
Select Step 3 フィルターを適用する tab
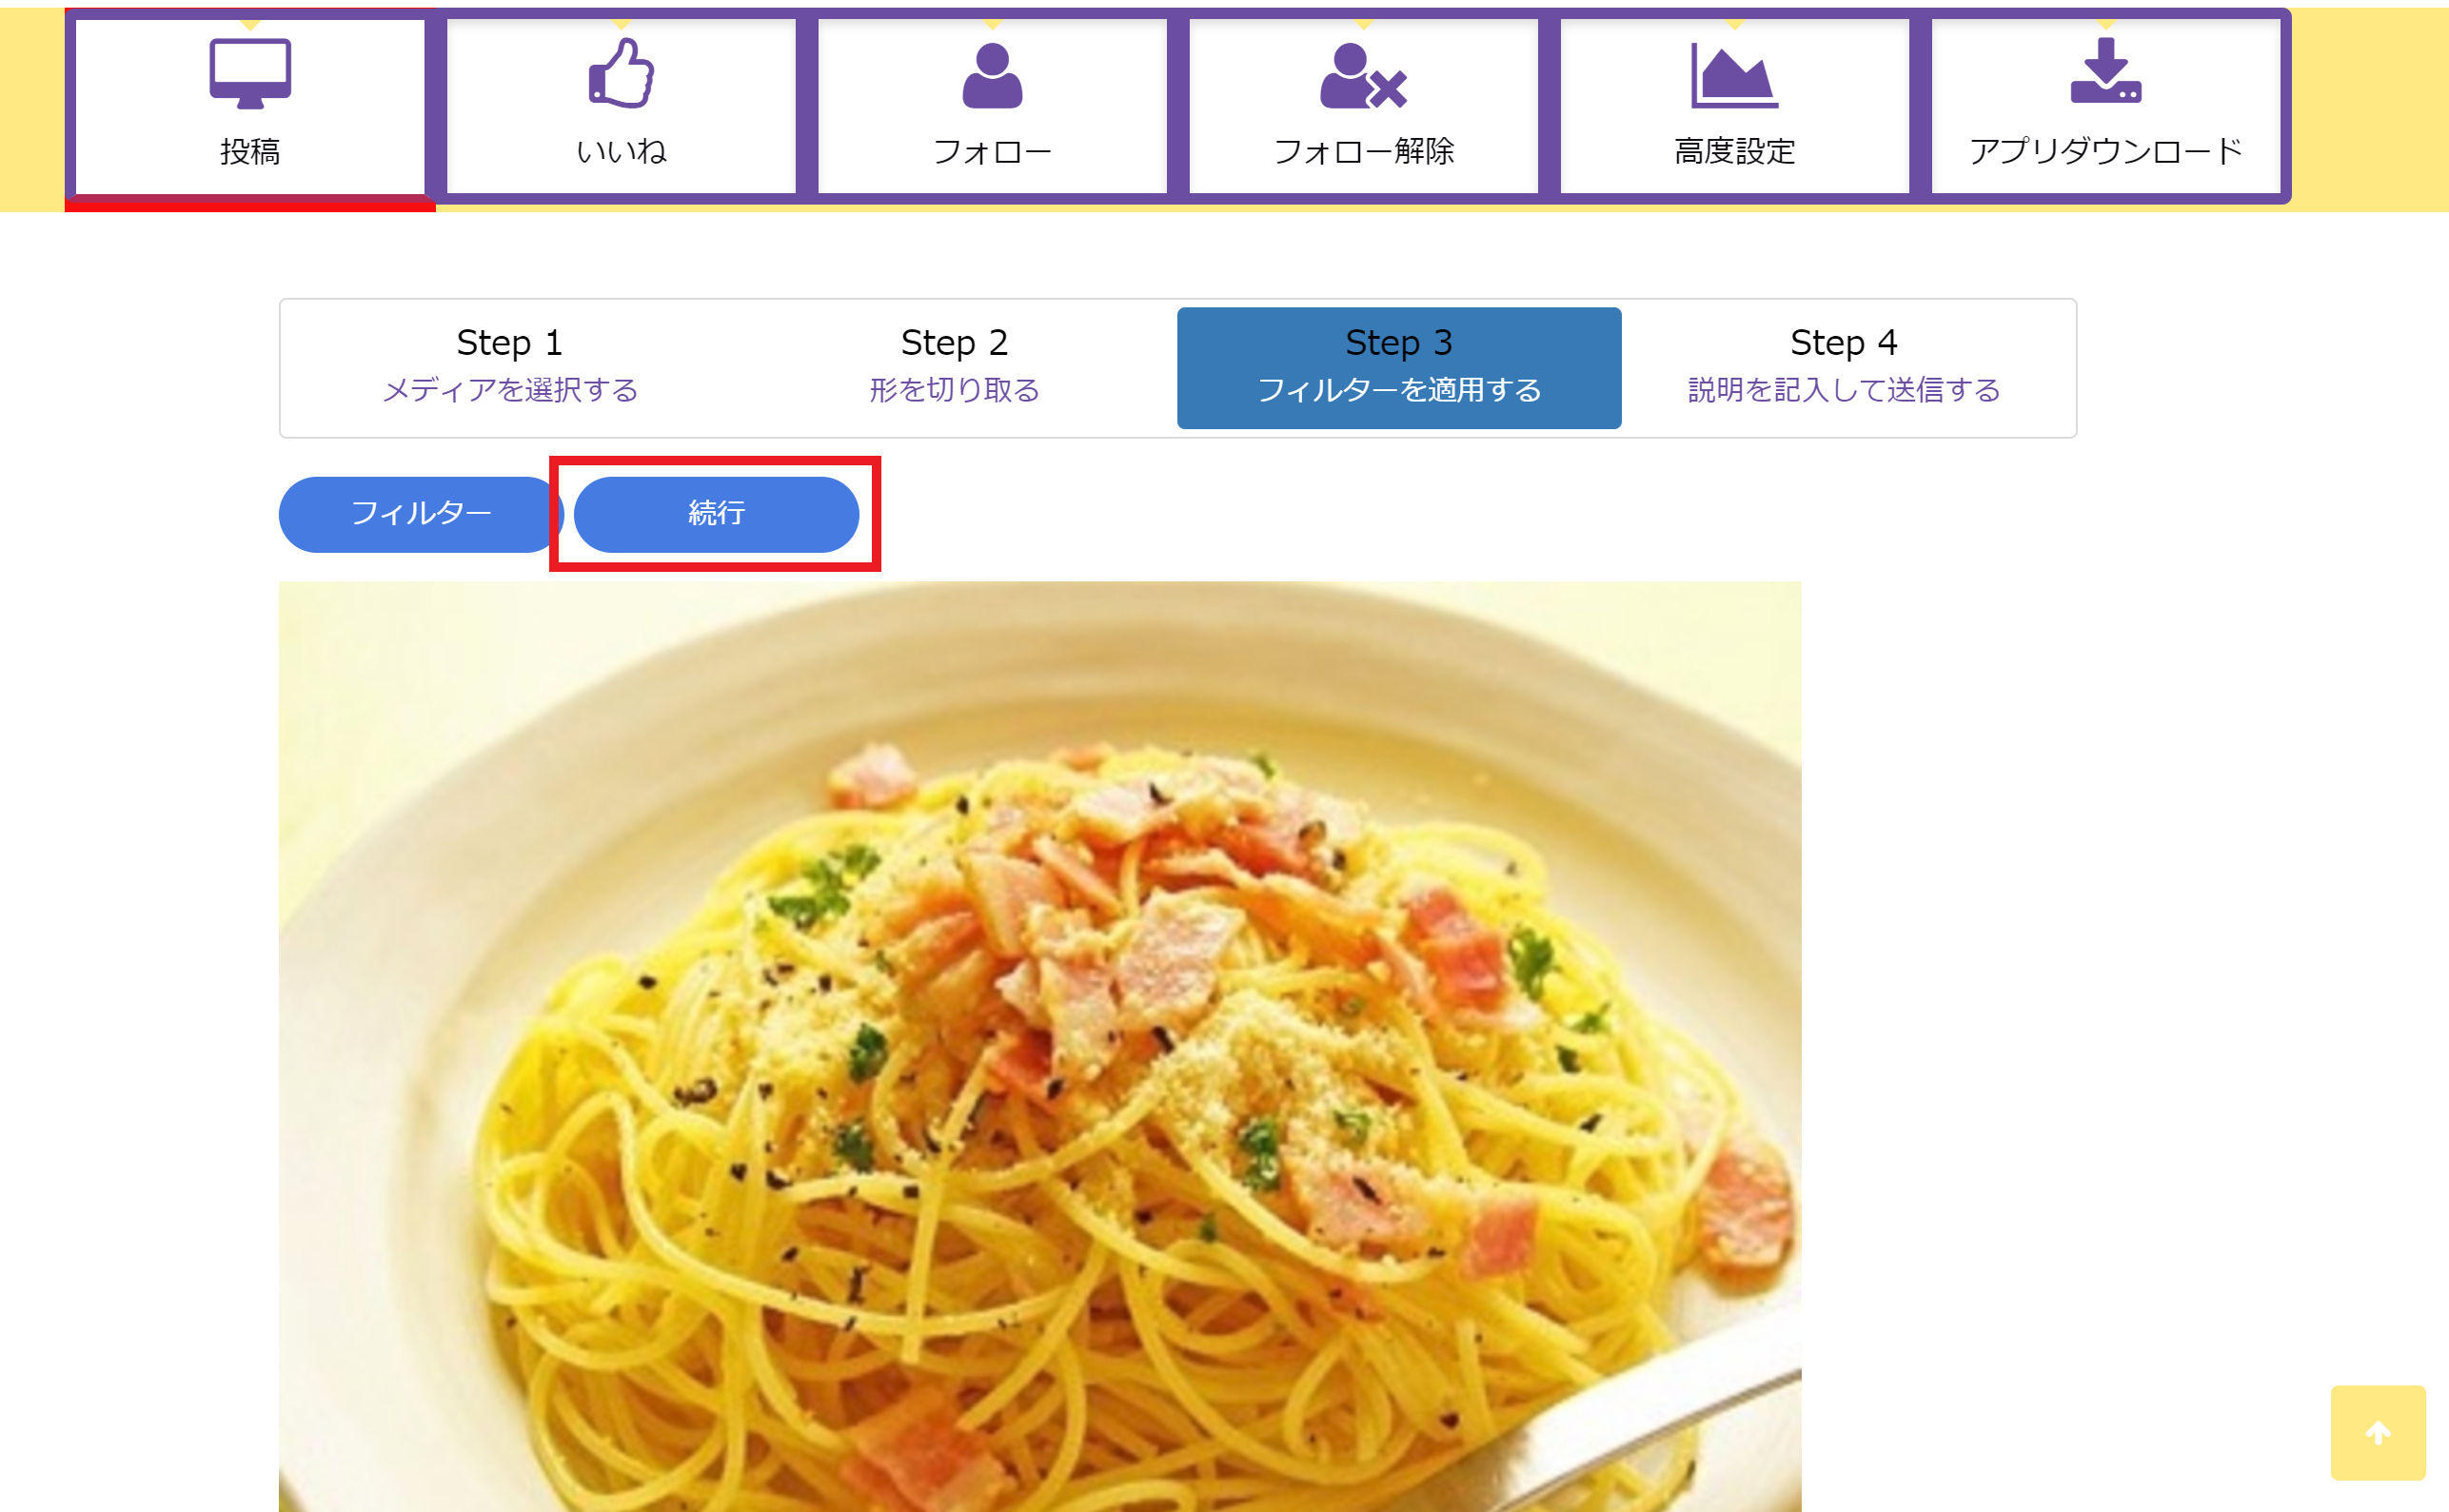coord(1399,367)
